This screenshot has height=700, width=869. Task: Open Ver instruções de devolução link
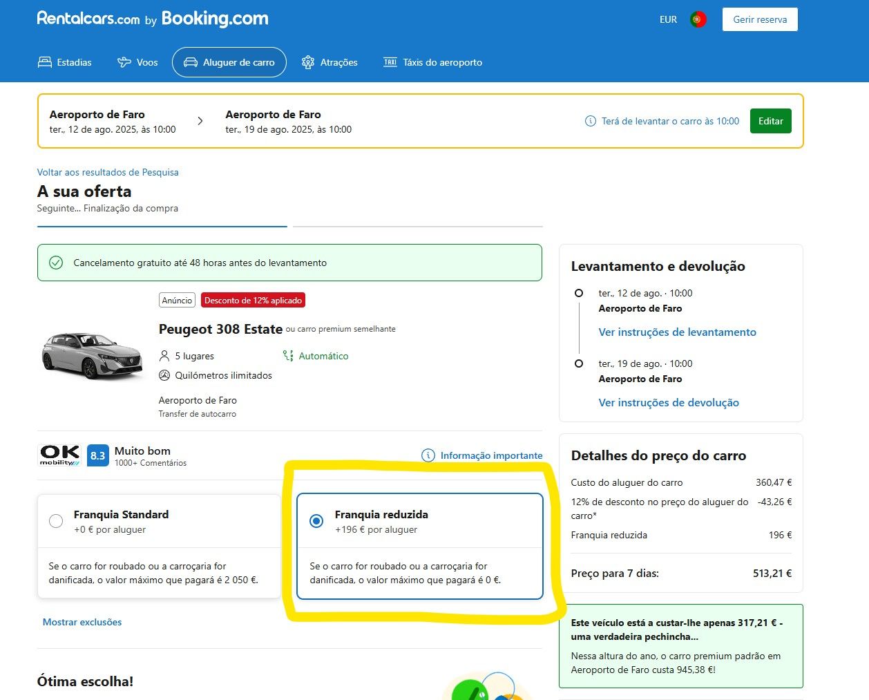coord(669,402)
